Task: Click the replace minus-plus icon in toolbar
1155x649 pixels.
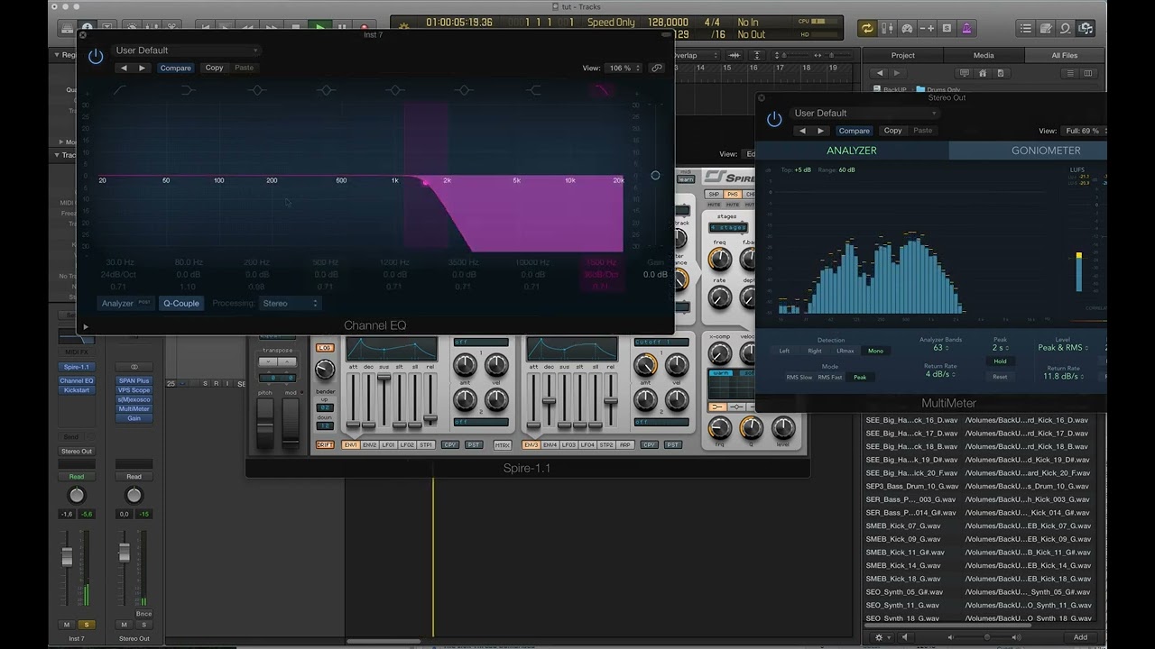Action: (x=927, y=28)
